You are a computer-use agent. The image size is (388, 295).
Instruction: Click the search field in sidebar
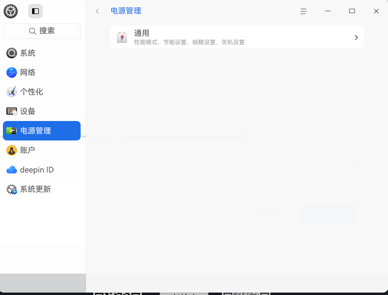(42, 31)
